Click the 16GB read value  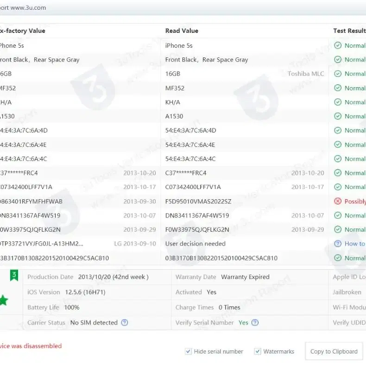[173, 74]
